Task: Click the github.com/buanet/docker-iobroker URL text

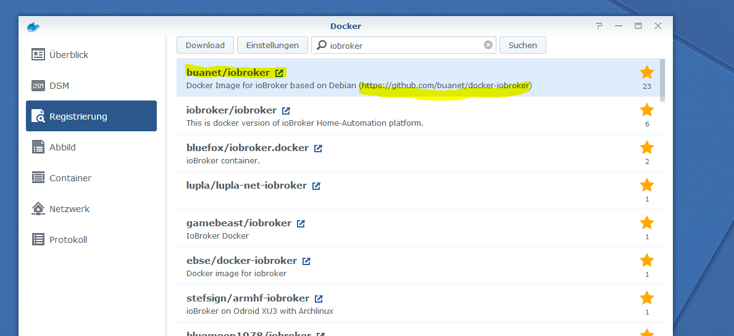Action: pos(444,86)
